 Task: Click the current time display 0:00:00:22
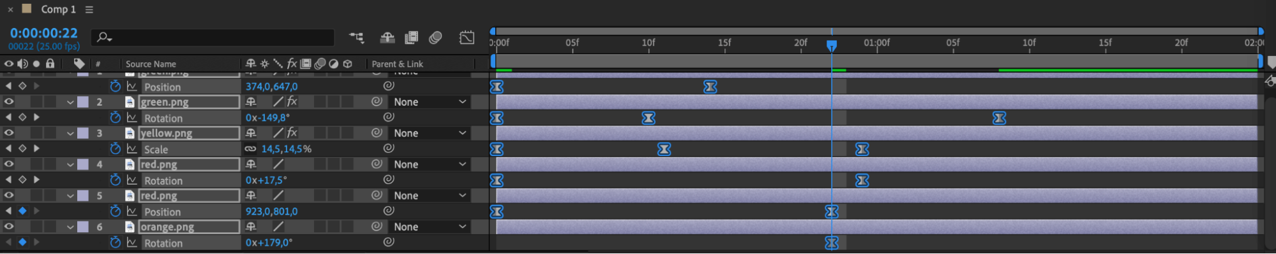(x=43, y=32)
